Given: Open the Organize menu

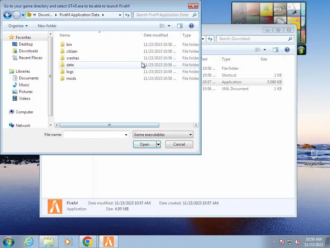Looking at the screenshot, I should (x=18, y=26).
